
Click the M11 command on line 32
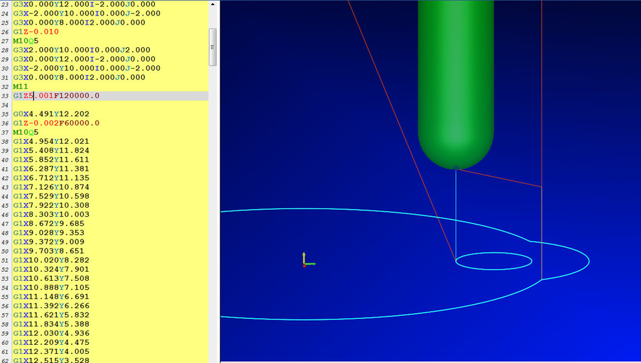(x=21, y=87)
